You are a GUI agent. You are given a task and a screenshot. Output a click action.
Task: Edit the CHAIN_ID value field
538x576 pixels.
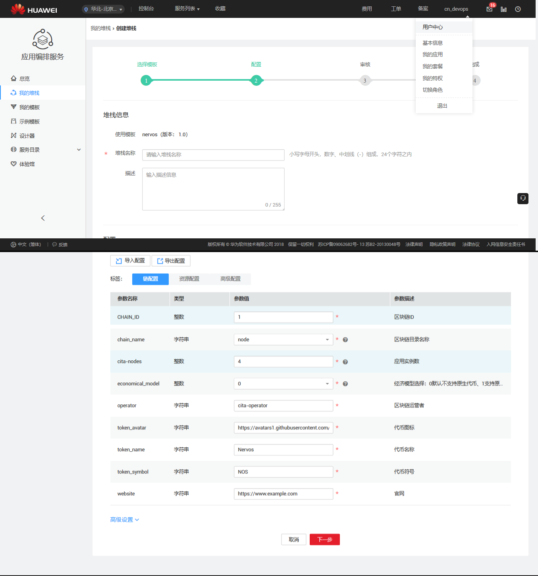(283, 317)
